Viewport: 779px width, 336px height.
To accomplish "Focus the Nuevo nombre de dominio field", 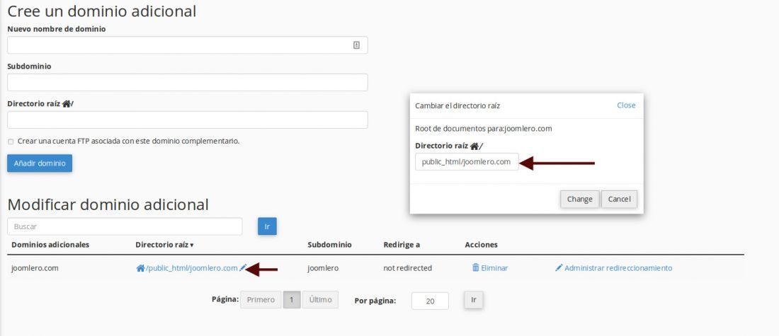I will click(x=187, y=45).
